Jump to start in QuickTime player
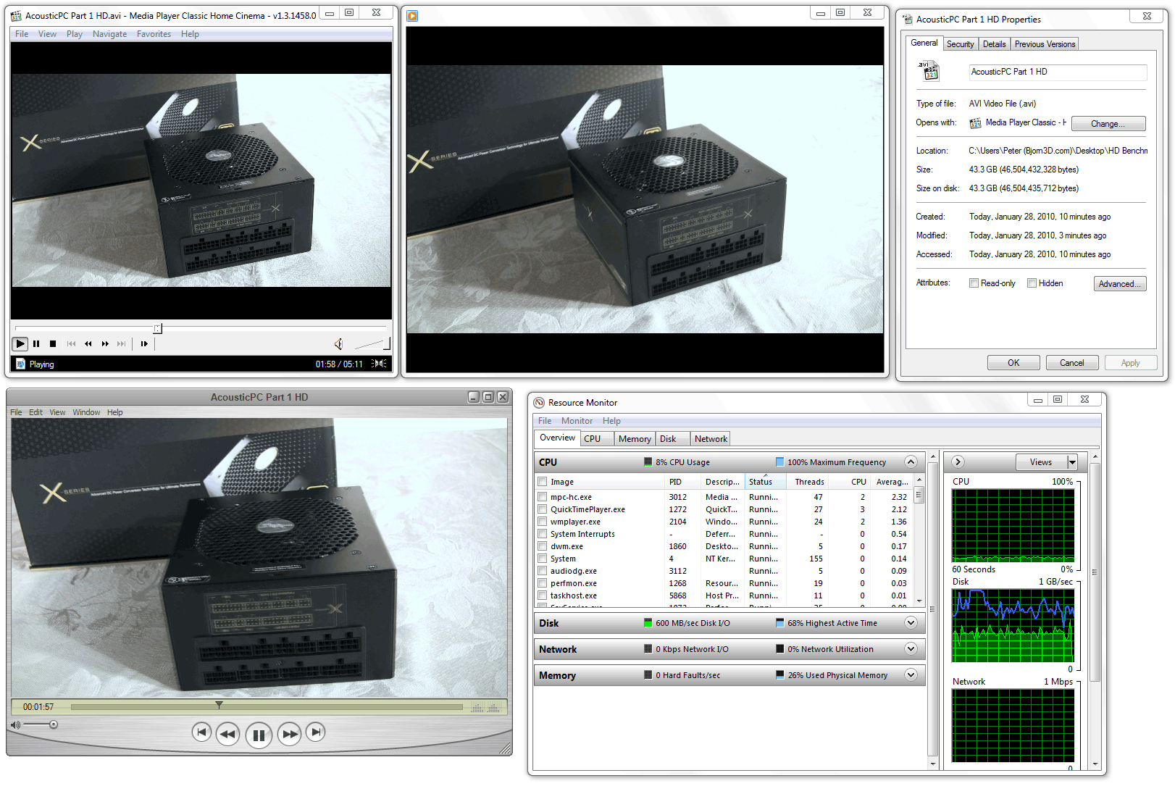 coord(201,732)
